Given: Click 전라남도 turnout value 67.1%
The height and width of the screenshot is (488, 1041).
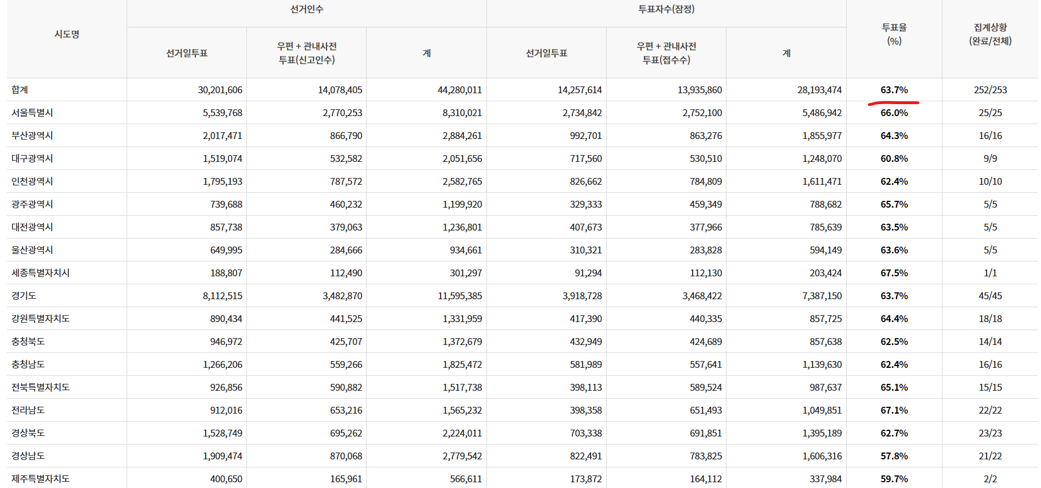Looking at the screenshot, I should point(894,410).
